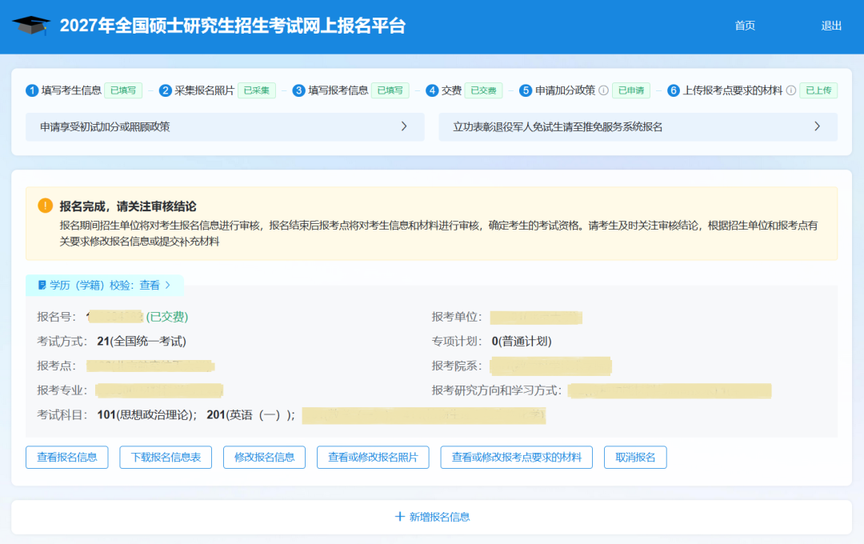
Task: Click 0(普通计划) value
Action: [x=522, y=341]
